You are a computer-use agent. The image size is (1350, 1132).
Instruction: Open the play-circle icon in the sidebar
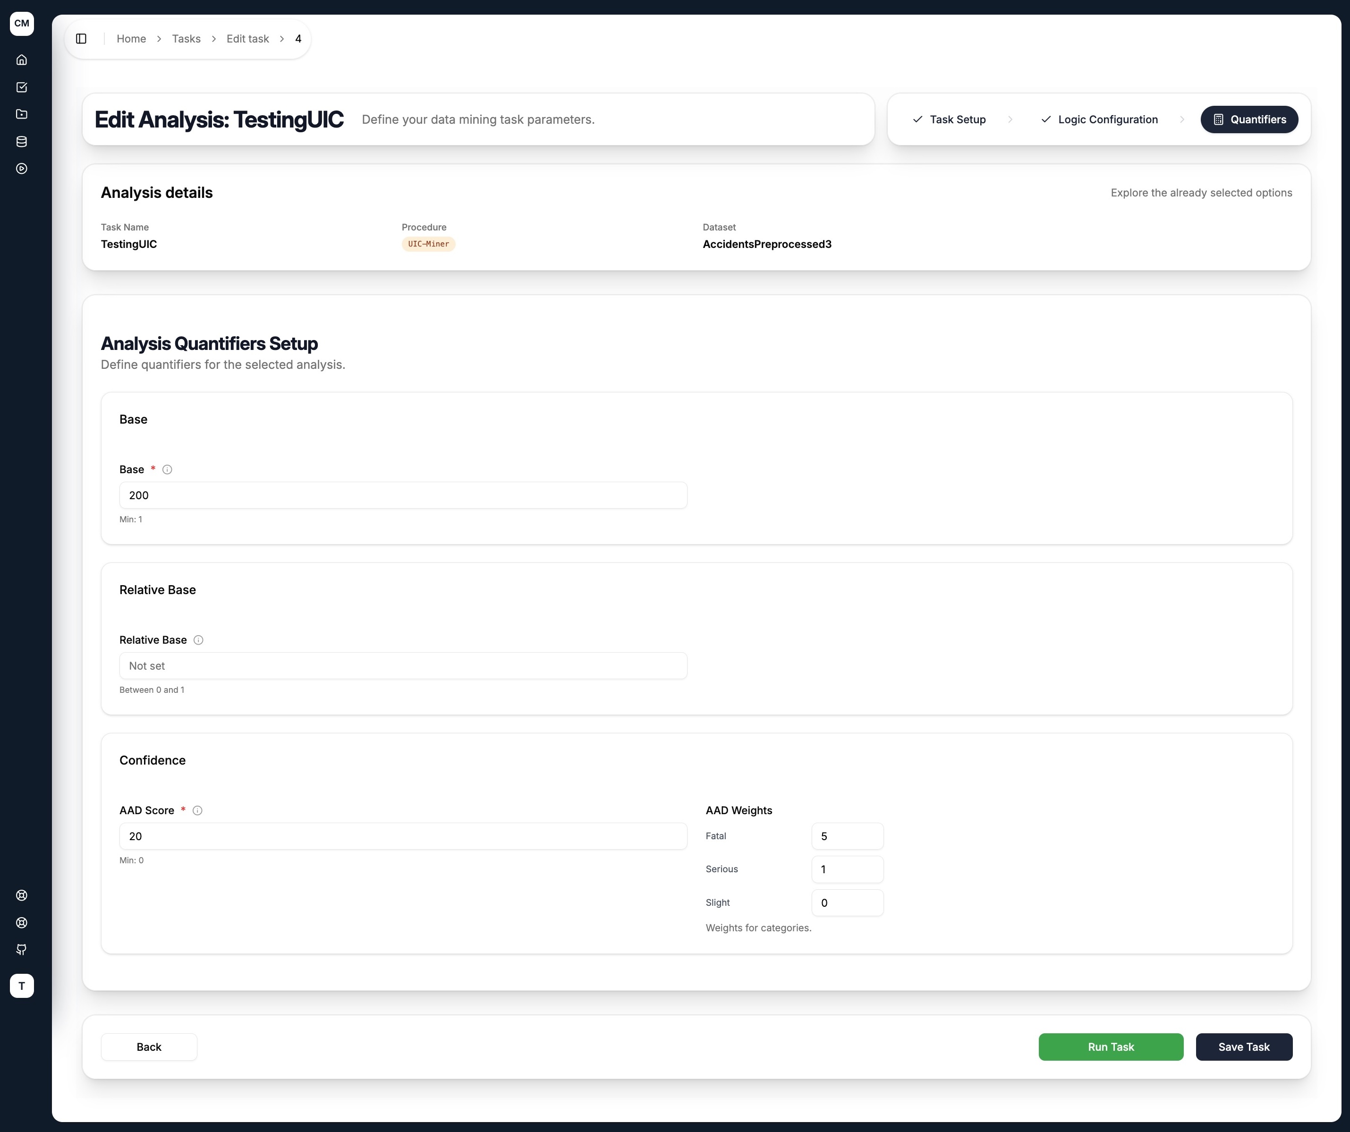point(22,169)
